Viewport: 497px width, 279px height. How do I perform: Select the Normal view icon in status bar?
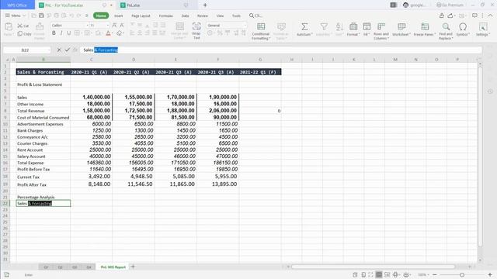[379, 274]
